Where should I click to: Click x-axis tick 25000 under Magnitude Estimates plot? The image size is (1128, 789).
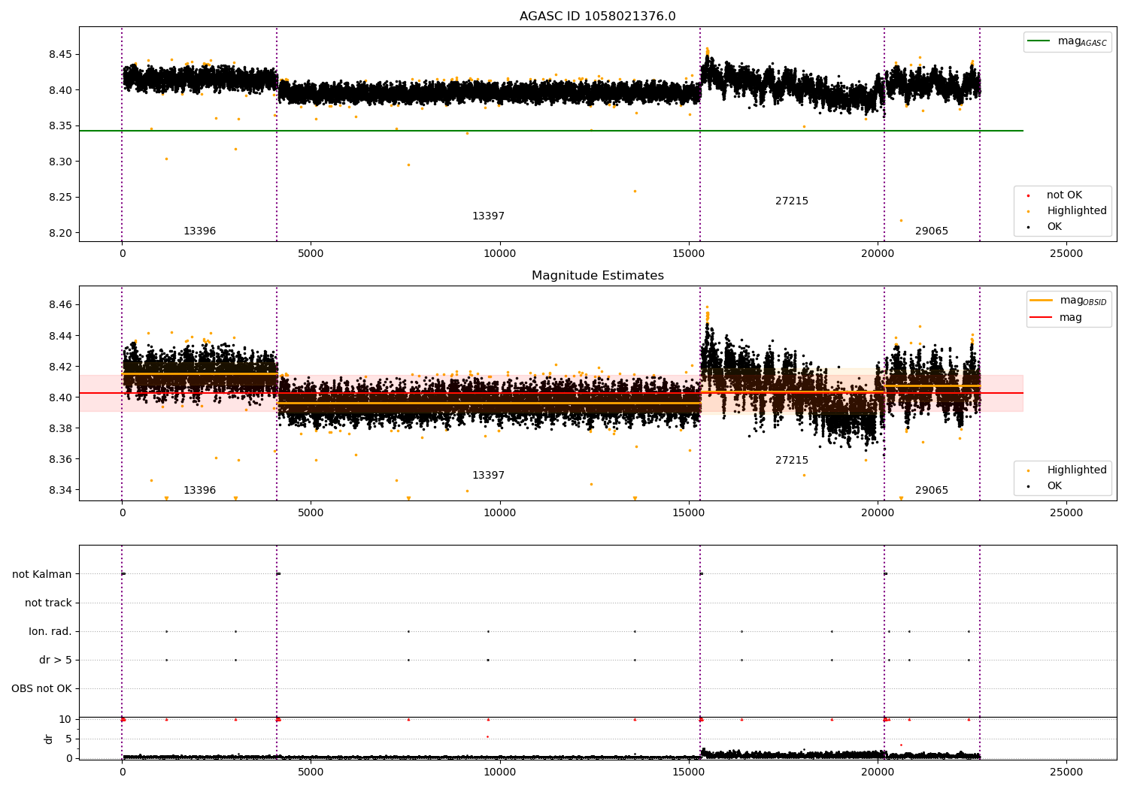(1066, 512)
